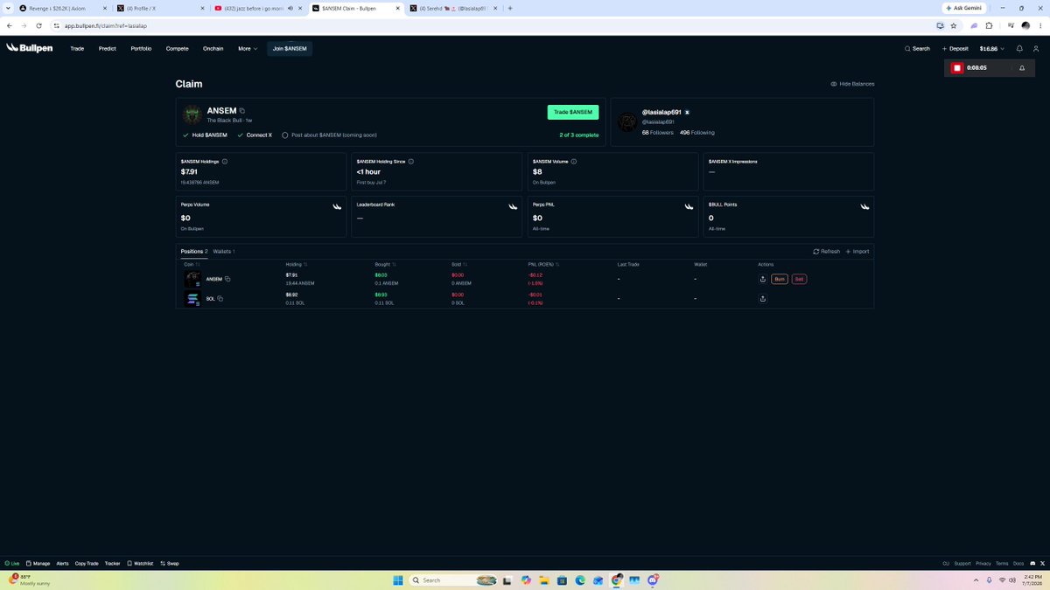Sort positions by Holding column
This screenshot has width=1050, height=590.
click(297, 264)
